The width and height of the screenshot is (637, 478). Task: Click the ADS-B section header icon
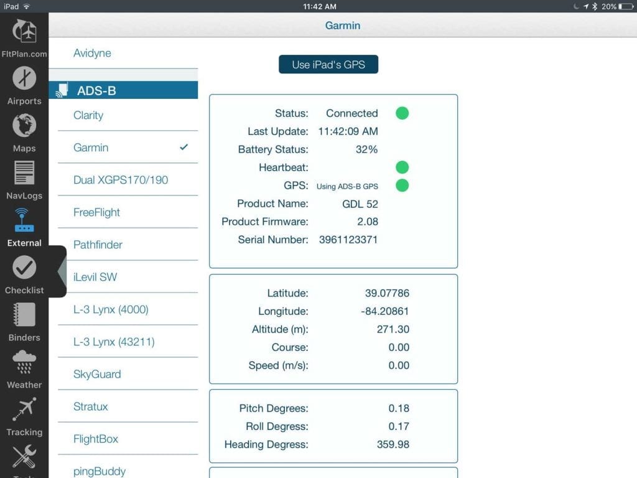pyautogui.click(x=62, y=90)
